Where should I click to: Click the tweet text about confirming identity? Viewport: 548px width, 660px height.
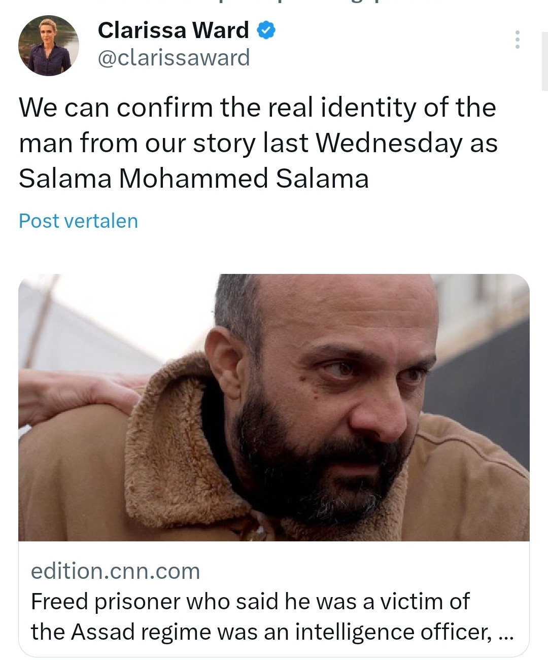[257, 143]
